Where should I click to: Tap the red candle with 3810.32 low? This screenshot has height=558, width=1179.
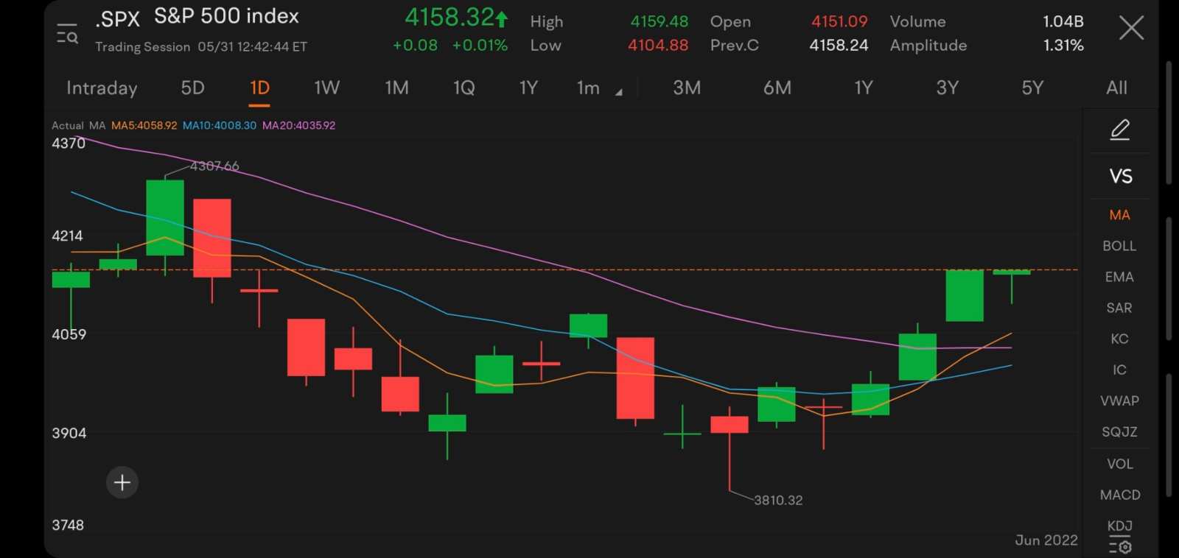point(730,425)
